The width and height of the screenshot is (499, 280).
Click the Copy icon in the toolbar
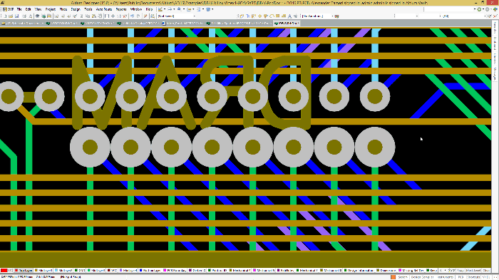click(x=87, y=16)
